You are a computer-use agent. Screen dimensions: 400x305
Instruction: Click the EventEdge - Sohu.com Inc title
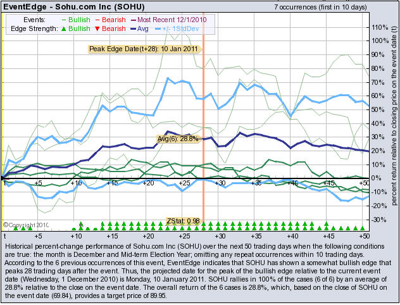pos(74,6)
